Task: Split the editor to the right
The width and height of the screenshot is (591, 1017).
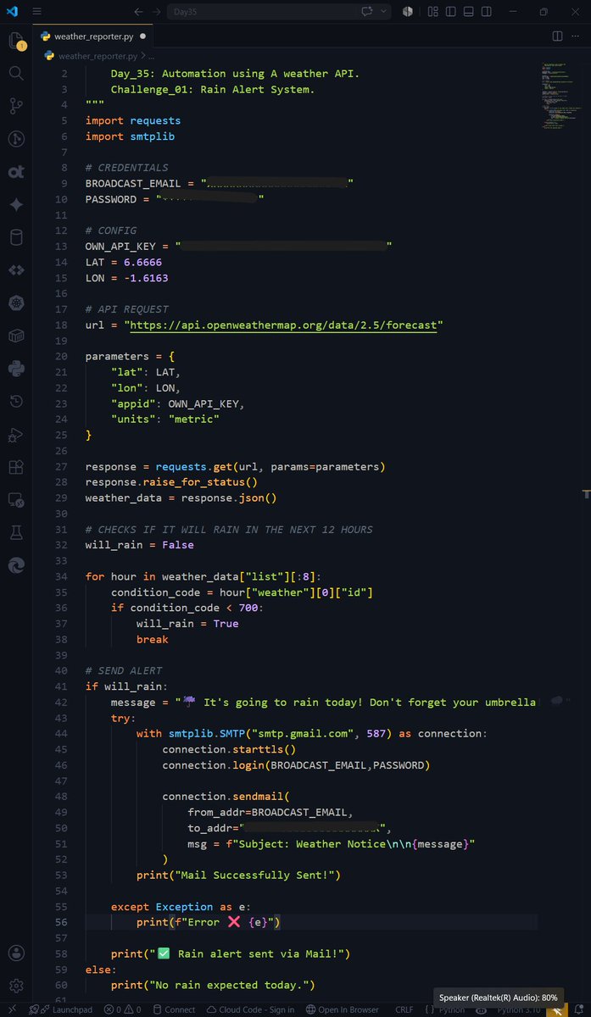Action: click(x=557, y=36)
